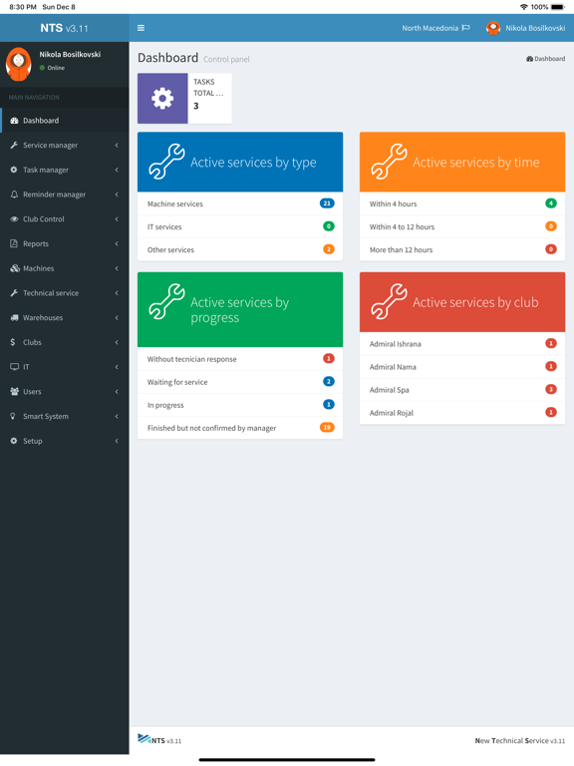Click wrench icon in Active services by time
Image resolution: width=574 pixels, height=766 pixels.
tap(389, 162)
